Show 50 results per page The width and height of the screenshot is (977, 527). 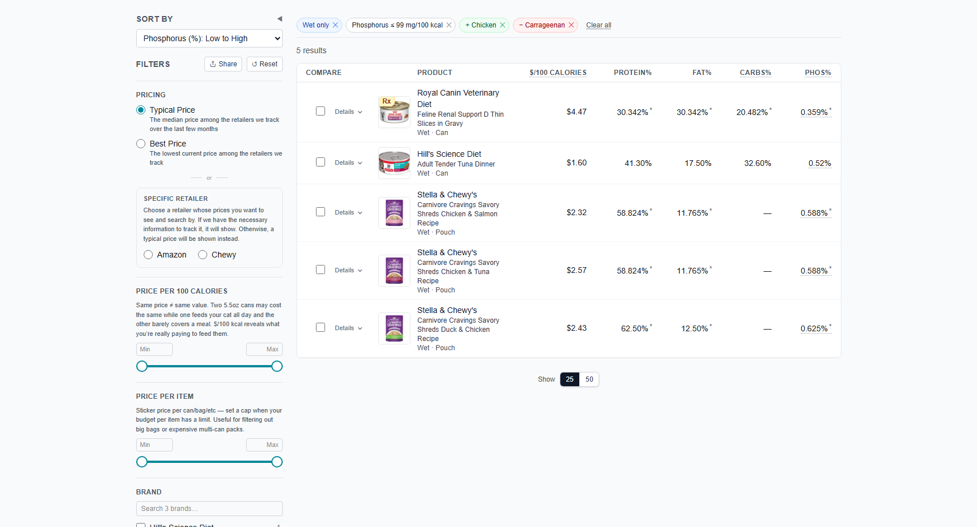coord(589,379)
